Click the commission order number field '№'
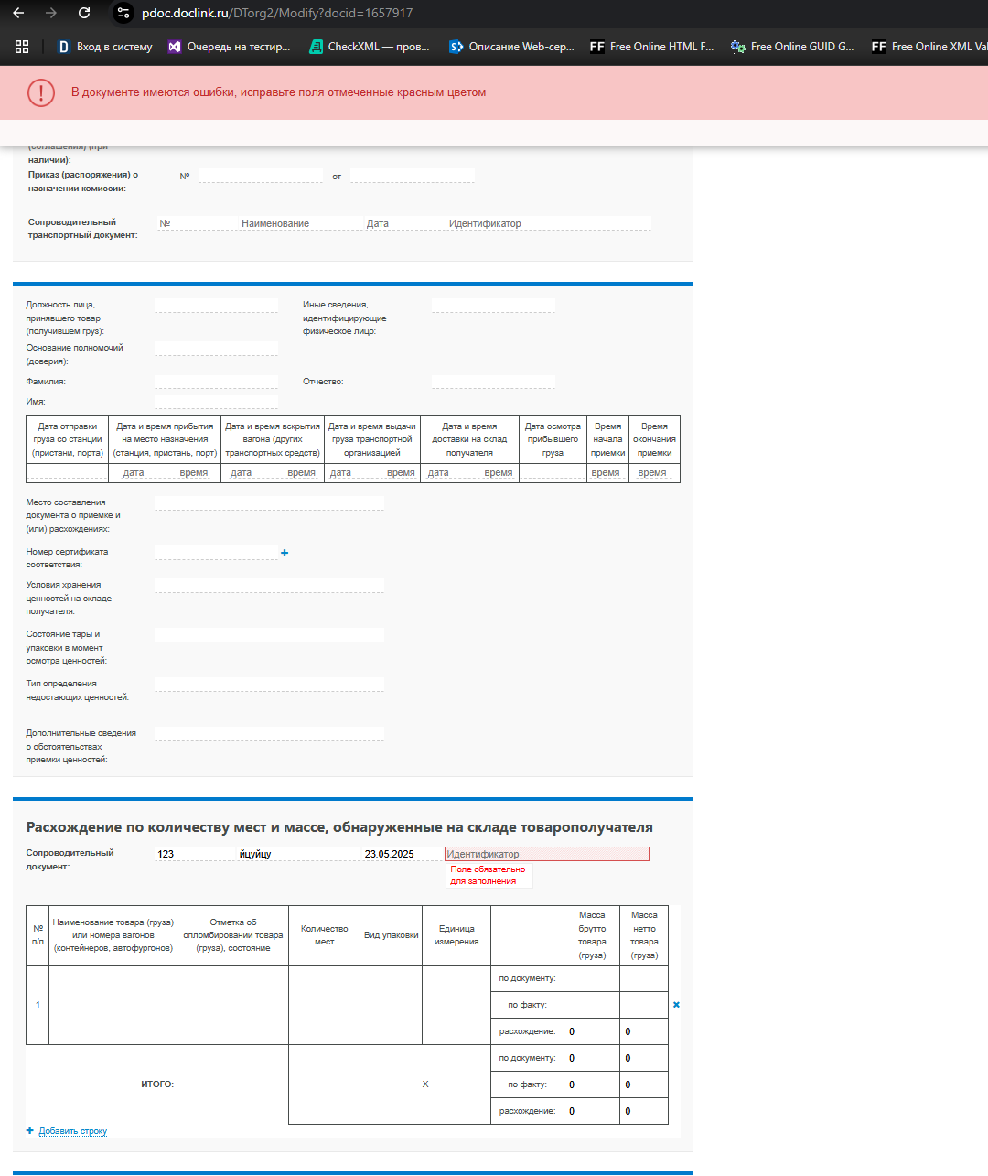This screenshot has width=988, height=1176. tap(261, 176)
